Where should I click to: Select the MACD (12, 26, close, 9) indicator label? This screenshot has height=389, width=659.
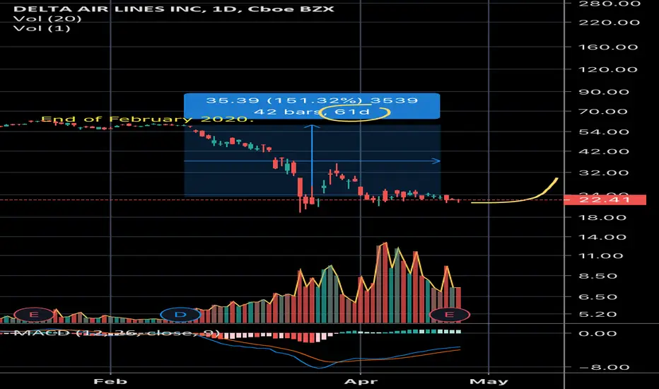[117, 332]
